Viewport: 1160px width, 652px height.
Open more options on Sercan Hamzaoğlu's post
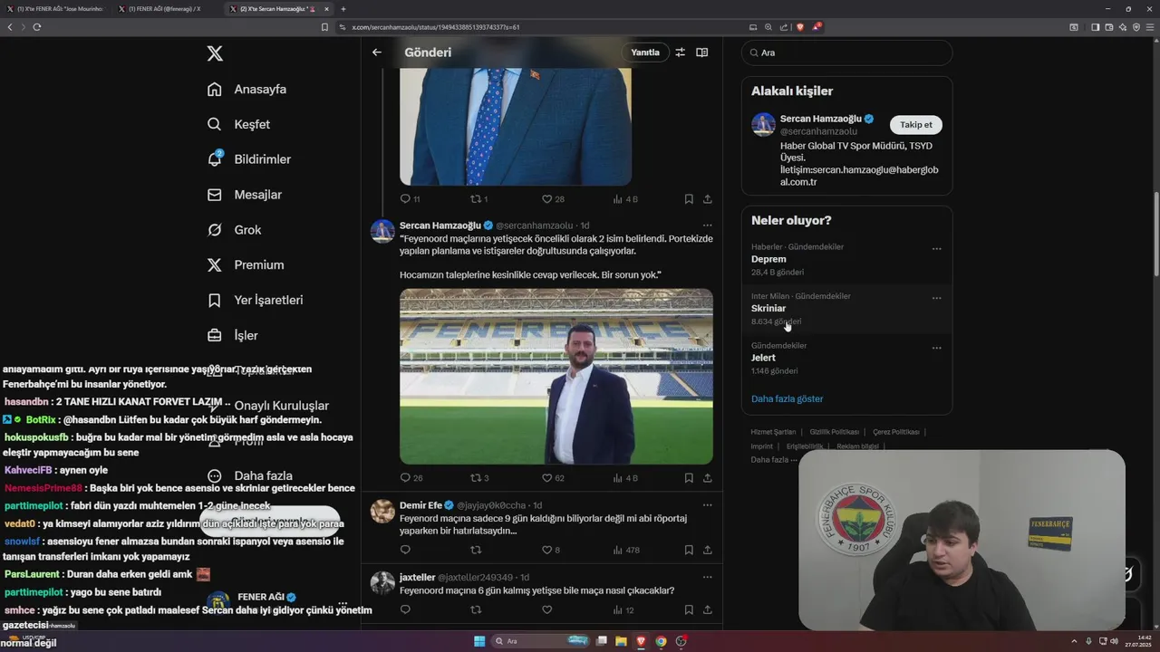(x=707, y=225)
